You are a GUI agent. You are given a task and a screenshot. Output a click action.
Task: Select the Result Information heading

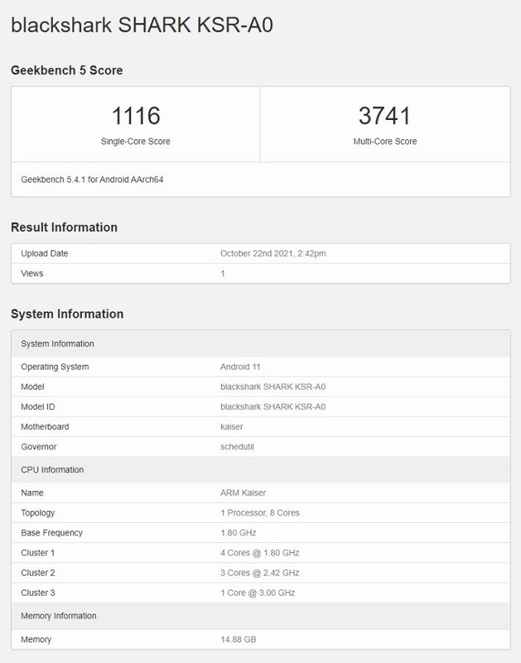pyautogui.click(x=64, y=227)
